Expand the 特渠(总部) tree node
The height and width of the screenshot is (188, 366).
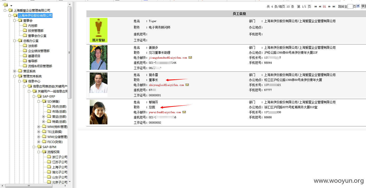tap(43, 122)
